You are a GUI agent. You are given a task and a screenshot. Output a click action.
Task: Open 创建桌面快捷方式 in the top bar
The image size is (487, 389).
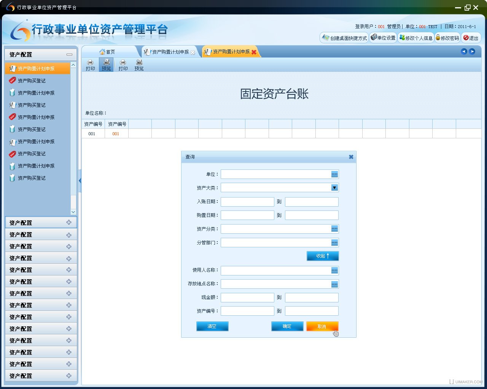pyautogui.click(x=344, y=38)
